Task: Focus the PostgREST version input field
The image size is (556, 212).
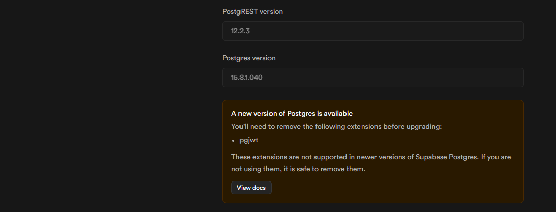Action: (372, 31)
